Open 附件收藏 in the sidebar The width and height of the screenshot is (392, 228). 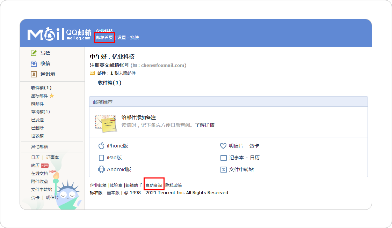point(39,181)
